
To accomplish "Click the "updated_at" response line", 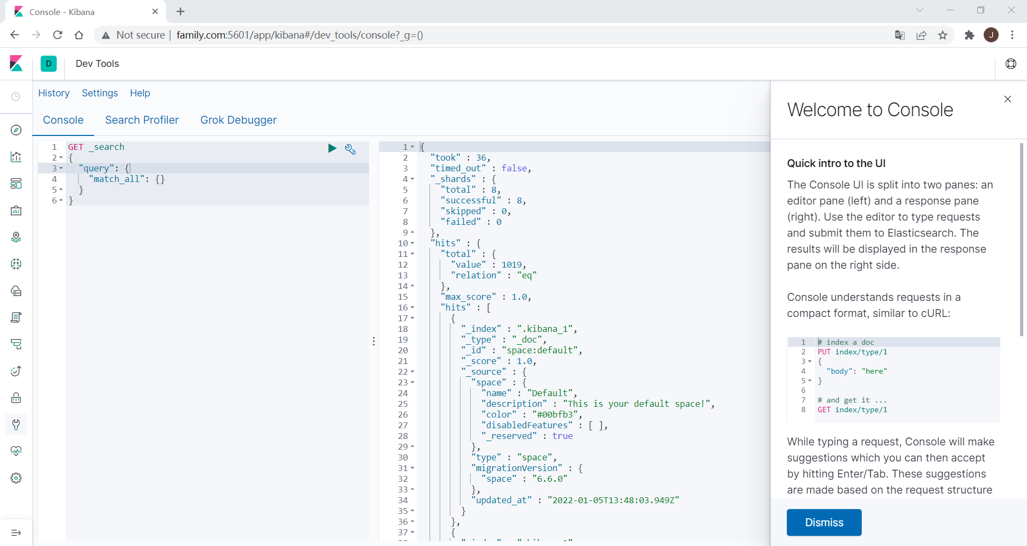I will [576, 500].
